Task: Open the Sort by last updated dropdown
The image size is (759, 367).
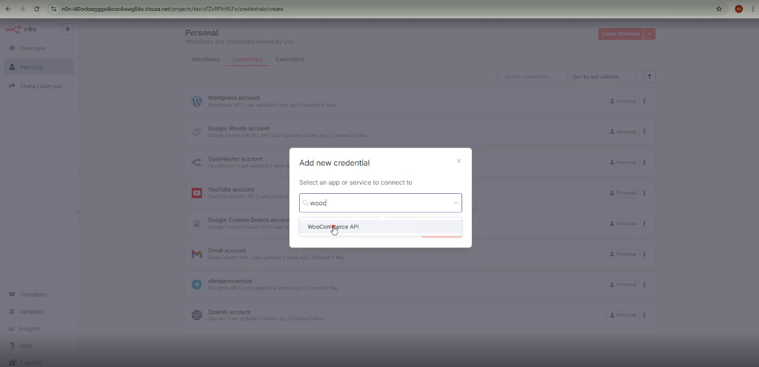Action: click(x=605, y=77)
